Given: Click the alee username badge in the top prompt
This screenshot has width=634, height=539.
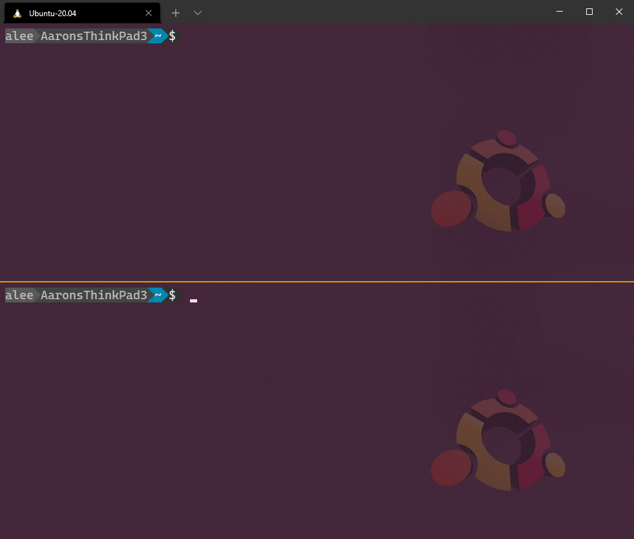Looking at the screenshot, I should [18, 36].
